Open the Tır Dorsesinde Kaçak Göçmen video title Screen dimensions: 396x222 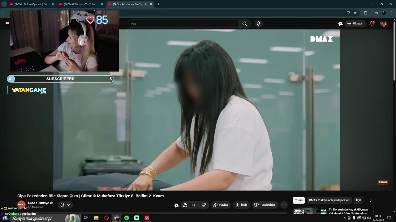pyautogui.click(x=348, y=211)
